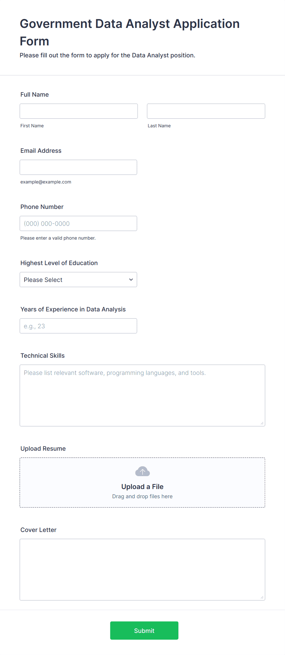The height and width of the screenshot is (655, 285).
Task: Click the Education dropdown chevron arrow
Action: [x=131, y=279]
